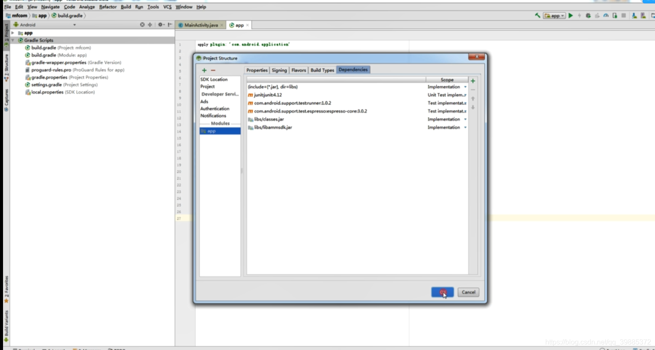The image size is (655, 350).
Task: Open Favorites side tool window
Action: (x=6, y=288)
